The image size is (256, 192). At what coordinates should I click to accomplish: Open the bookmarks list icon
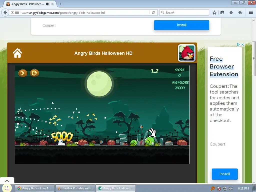tap(222, 12)
